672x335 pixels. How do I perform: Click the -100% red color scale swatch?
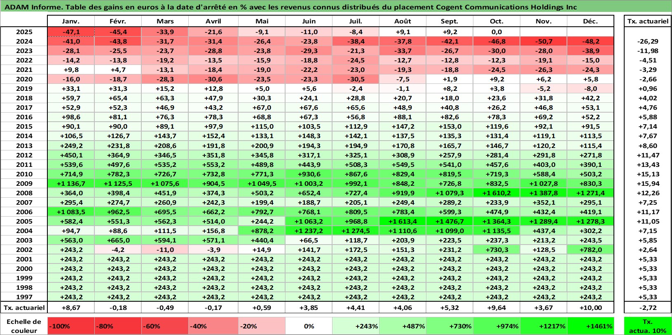click(71, 326)
